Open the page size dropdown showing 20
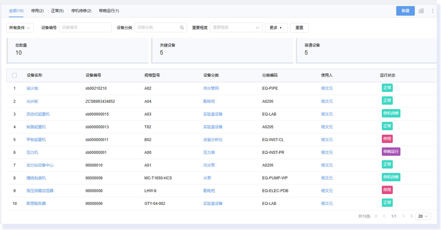 coord(423,216)
